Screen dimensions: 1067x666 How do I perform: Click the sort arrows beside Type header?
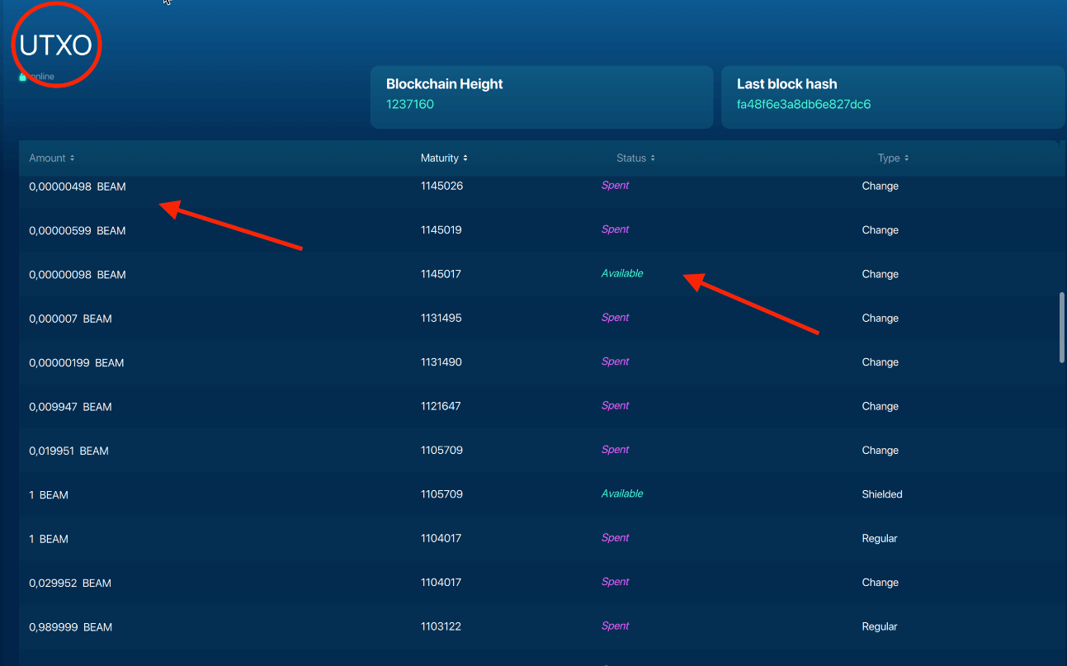[906, 158]
